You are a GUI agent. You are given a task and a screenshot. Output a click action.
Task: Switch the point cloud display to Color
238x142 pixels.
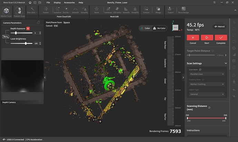145,28
